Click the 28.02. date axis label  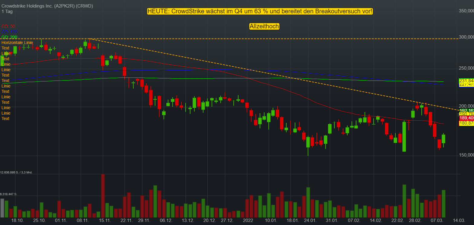click(x=415, y=221)
